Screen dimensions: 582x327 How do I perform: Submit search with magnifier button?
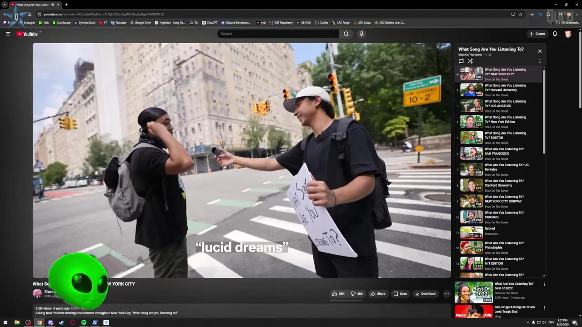point(346,34)
